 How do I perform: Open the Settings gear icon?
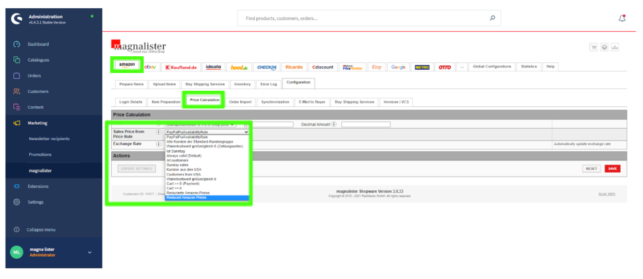click(x=16, y=202)
